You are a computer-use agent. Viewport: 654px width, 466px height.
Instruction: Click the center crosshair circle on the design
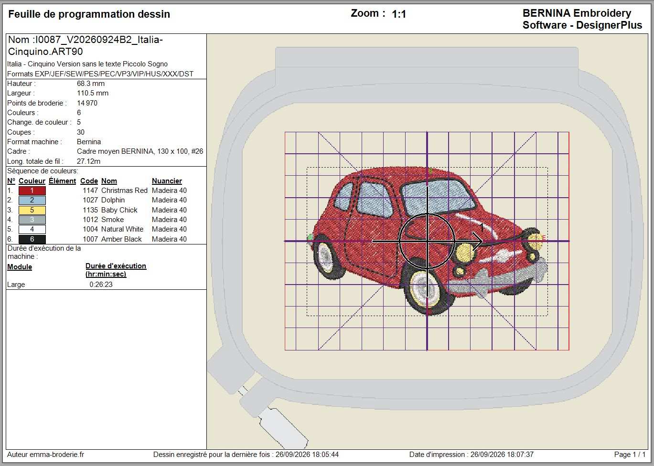click(x=427, y=241)
